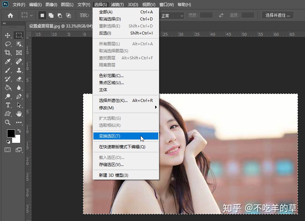Open the 窗口(W) menu
The height and width of the screenshot is (221, 305).
pos(167,4)
